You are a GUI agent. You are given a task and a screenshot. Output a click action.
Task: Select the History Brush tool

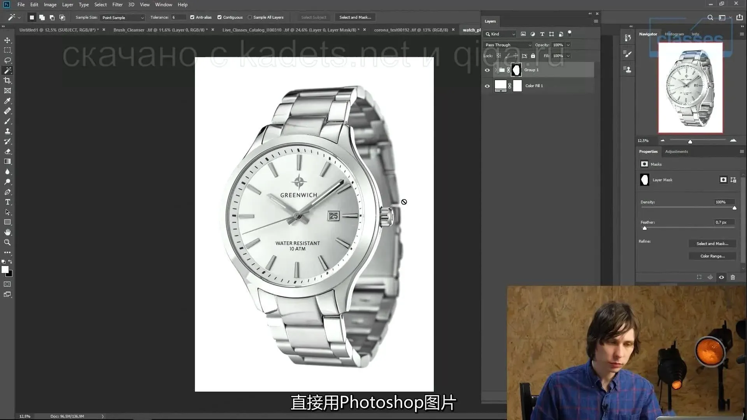(x=7, y=141)
